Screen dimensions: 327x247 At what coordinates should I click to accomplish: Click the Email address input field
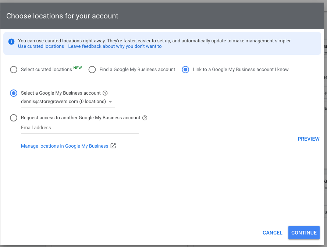[x=80, y=128]
